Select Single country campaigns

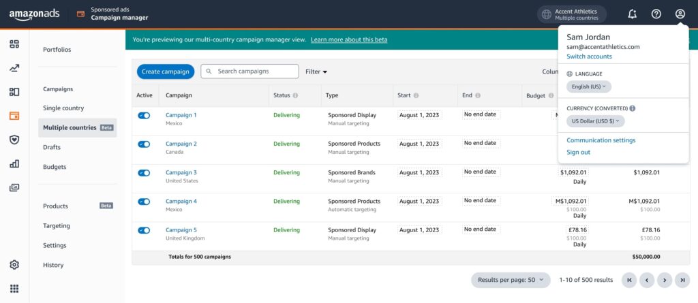tap(63, 108)
